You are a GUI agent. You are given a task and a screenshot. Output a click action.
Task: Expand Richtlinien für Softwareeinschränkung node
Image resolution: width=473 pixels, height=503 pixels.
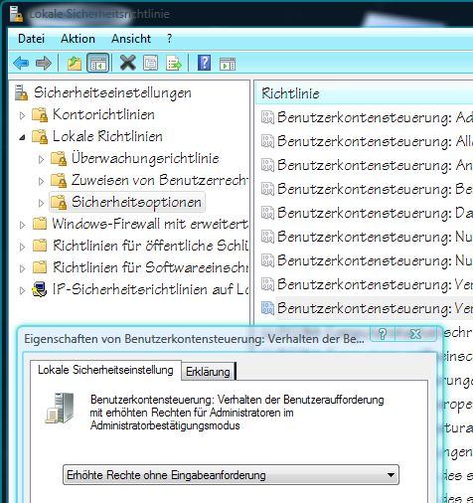point(22,268)
